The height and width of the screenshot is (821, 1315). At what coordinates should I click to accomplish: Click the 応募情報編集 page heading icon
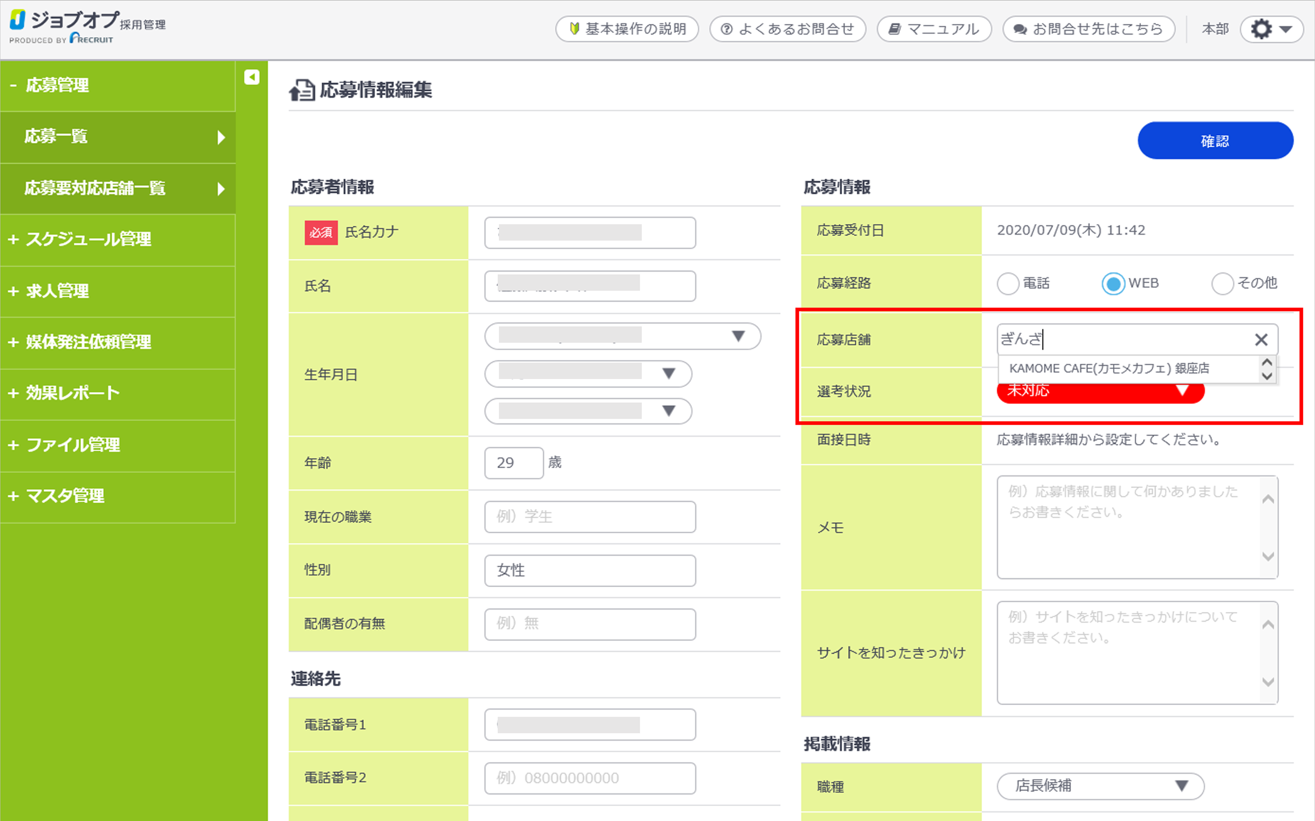(x=302, y=90)
